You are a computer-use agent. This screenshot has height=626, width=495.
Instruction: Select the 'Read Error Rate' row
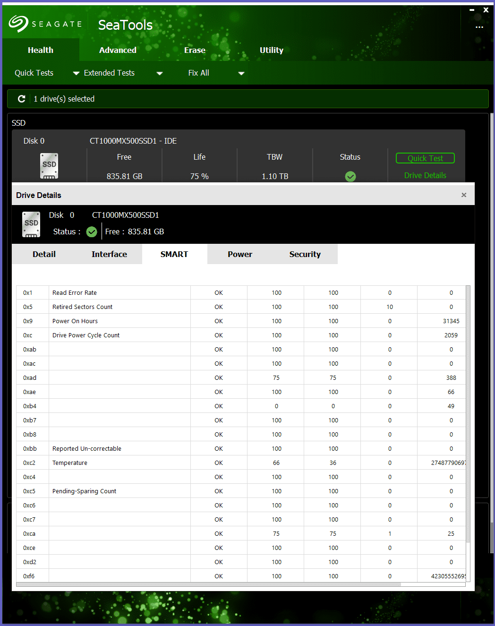pyautogui.click(x=241, y=292)
